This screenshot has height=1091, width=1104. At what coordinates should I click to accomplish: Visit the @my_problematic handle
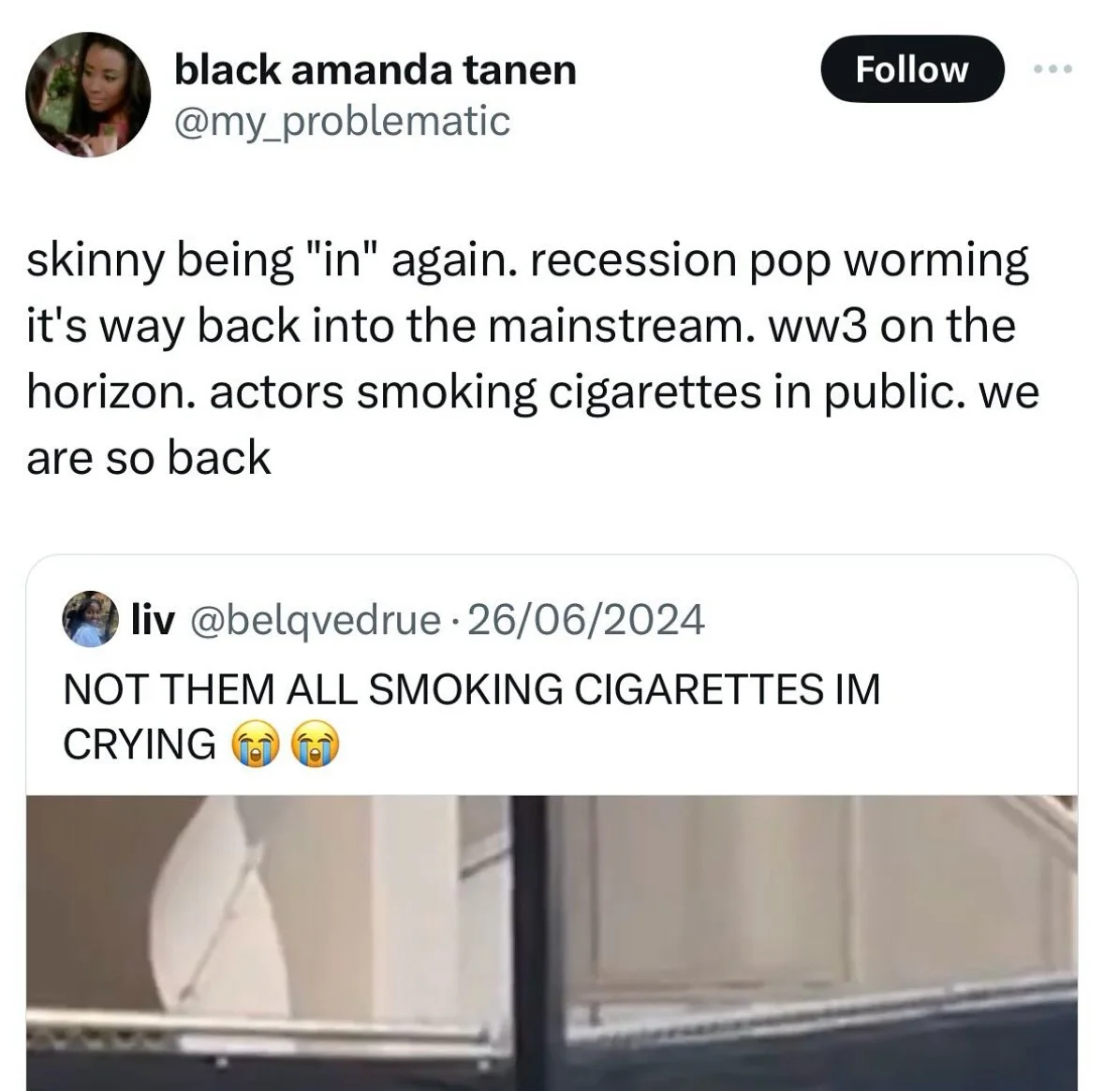[342, 121]
